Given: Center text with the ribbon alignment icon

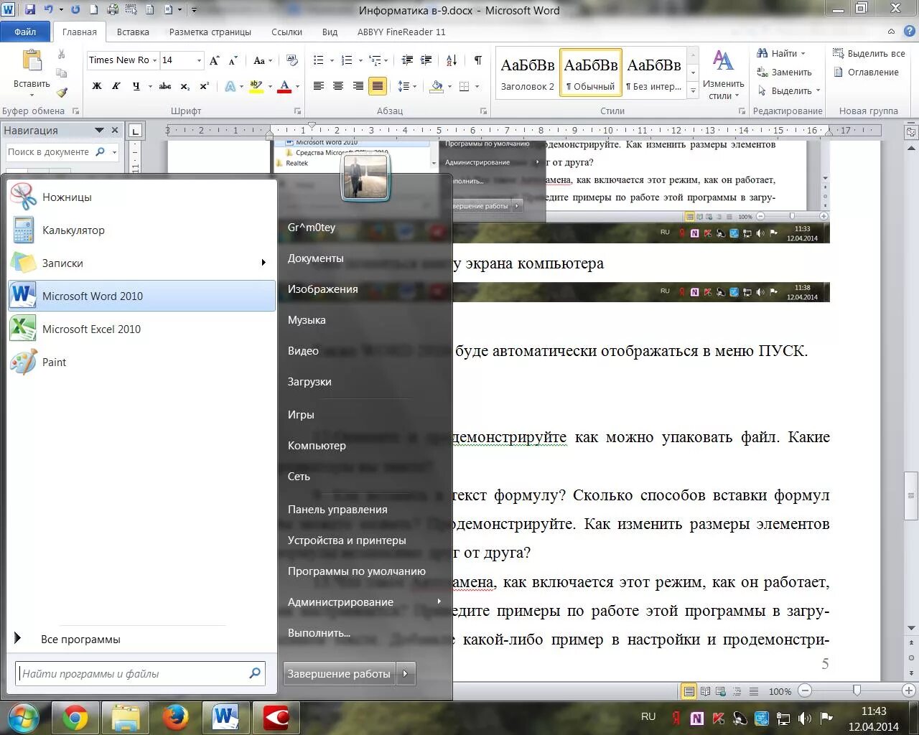Looking at the screenshot, I should click(338, 86).
